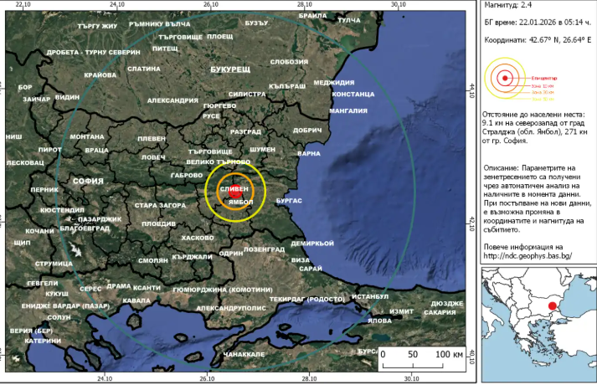This screenshot has width=597, height=385.
Task: Click the Магнитуд: 2.4 text
Action: click(510, 7)
